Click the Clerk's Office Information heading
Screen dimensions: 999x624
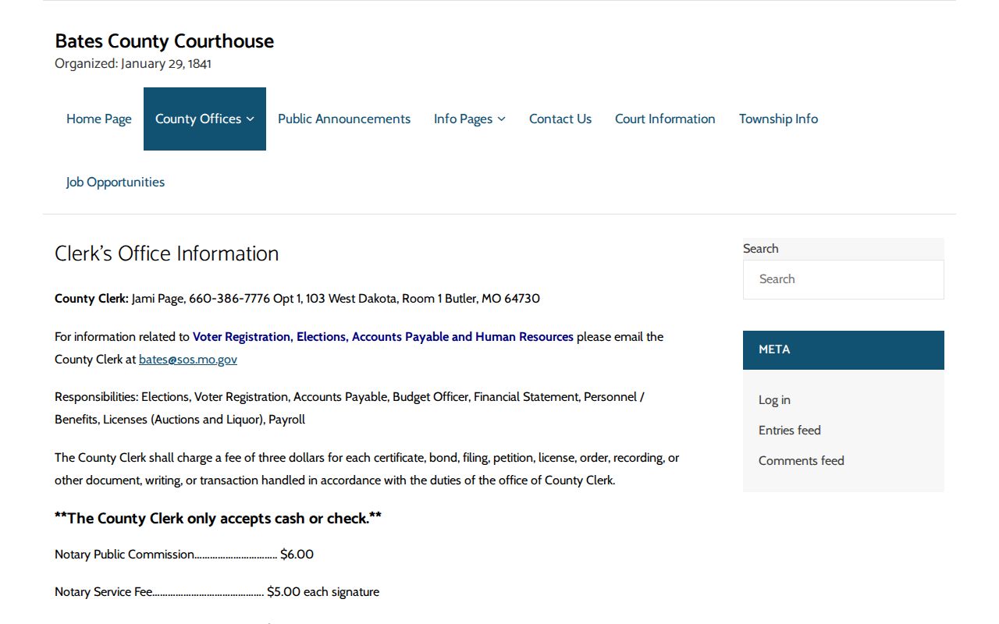pos(167,253)
